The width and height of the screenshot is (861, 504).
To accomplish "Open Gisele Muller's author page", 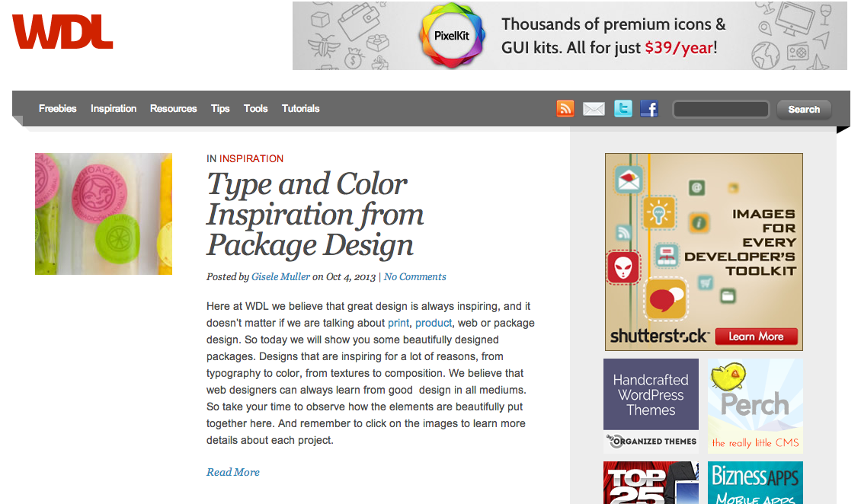I will (x=280, y=276).
